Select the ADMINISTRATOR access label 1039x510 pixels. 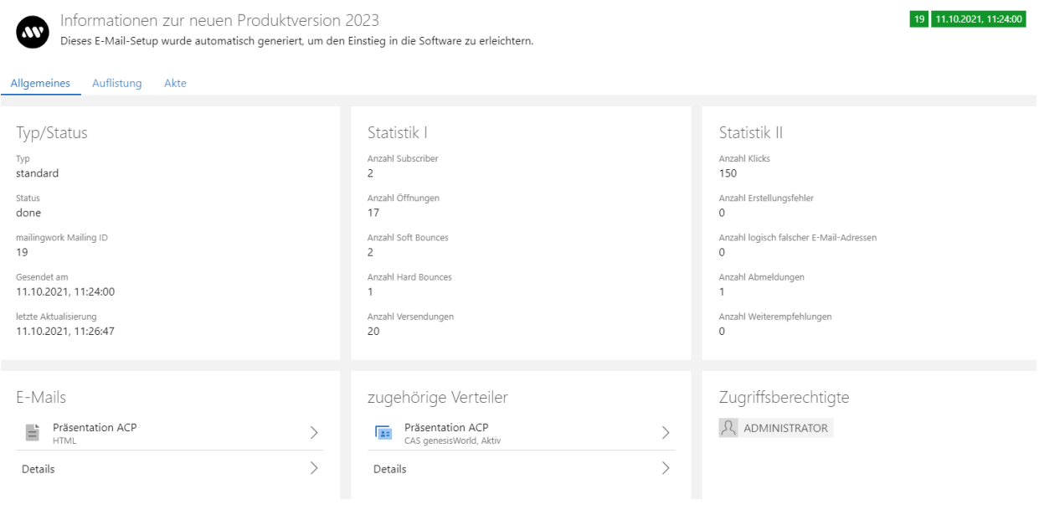(785, 429)
